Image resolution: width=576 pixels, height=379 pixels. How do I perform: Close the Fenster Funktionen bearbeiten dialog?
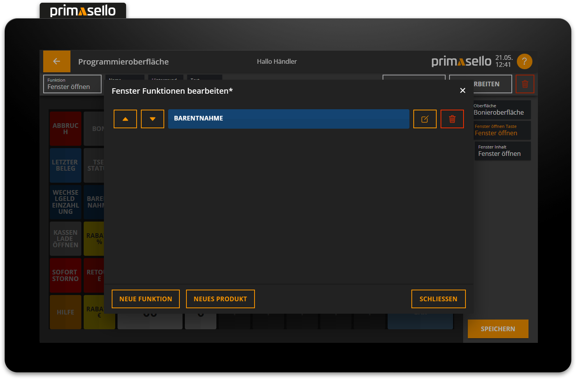click(x=462, y=90)
